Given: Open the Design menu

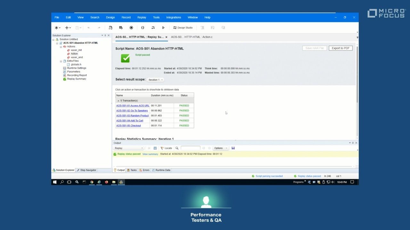Looking at the screenshot, I should coord(110,18).
